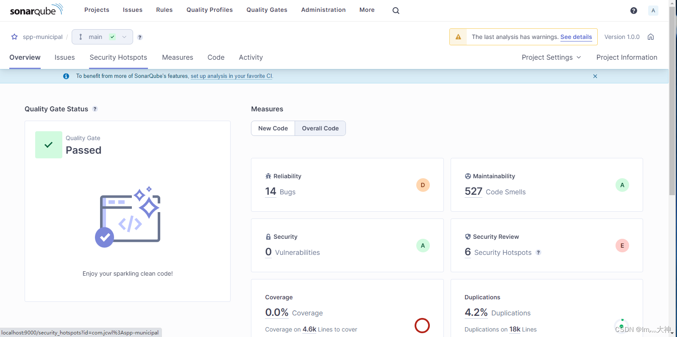This screenshot has width=677, height=337.
Task: Click the 4.6k Lines to cover link
Action: (309, 329)
